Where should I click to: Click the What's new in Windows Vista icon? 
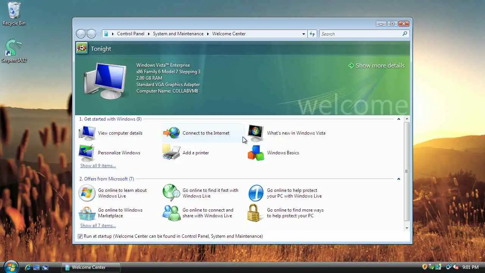(256, 133)
